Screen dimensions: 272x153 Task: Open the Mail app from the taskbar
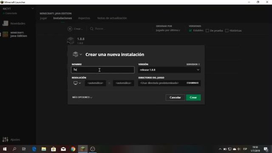coord(63,149)
